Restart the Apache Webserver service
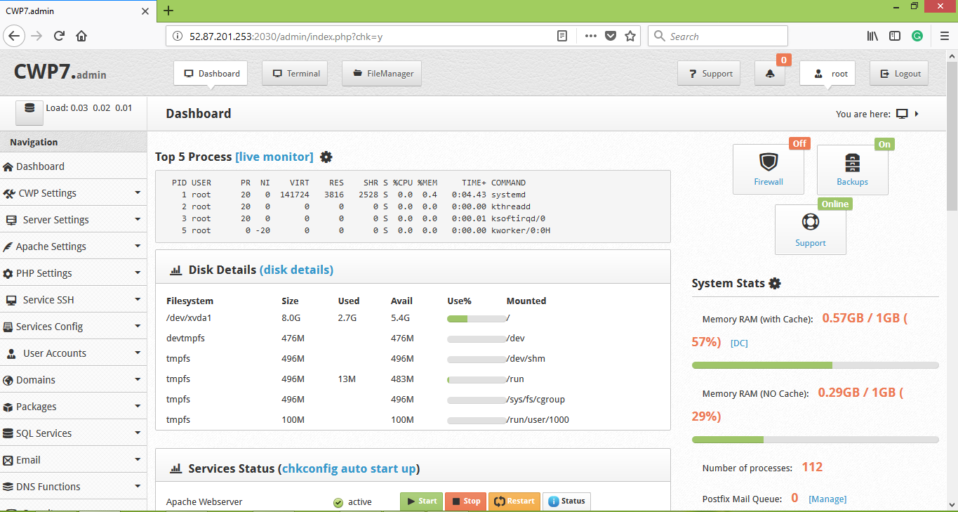Image resolution: width=958 pixels, height=512 pixels. tap(514, 501)
